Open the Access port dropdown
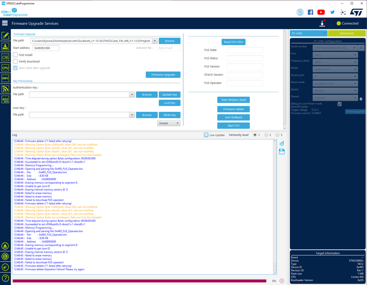Screen dimensions: 367x285 tap(335, 76)
